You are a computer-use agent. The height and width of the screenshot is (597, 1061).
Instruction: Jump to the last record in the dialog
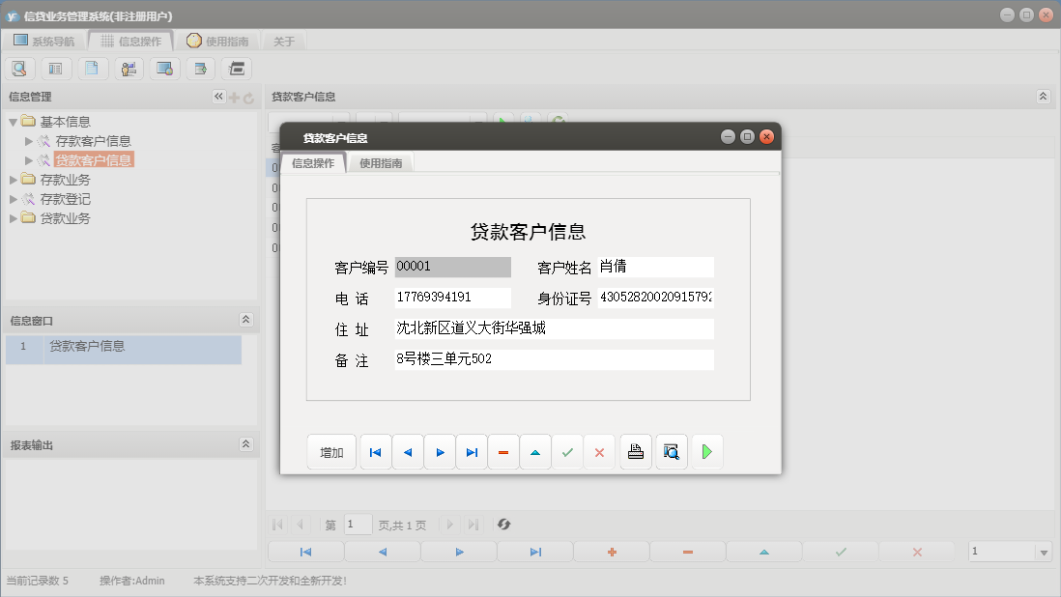(472, 451)
